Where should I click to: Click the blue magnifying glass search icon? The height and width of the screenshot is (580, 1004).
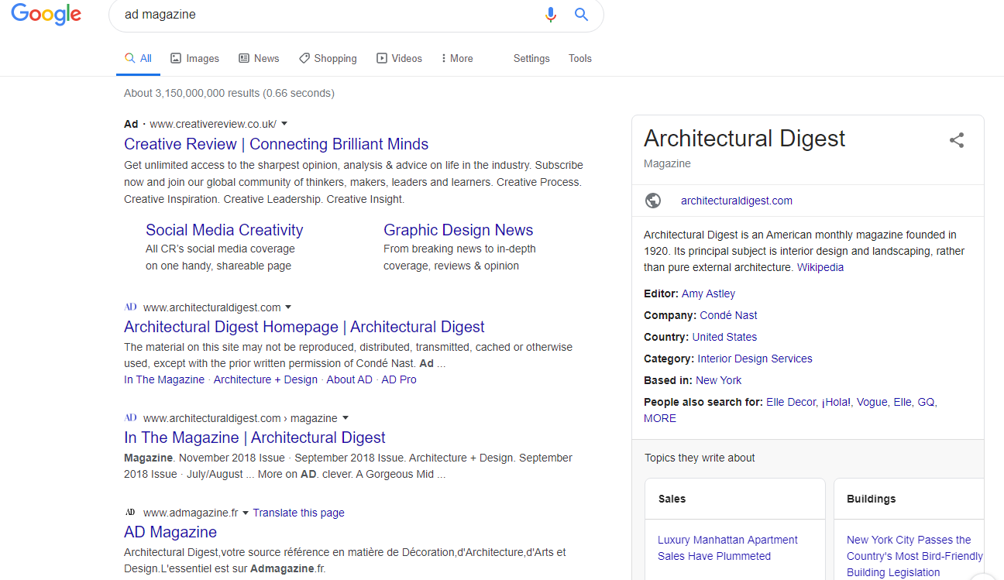click(581, 15)
